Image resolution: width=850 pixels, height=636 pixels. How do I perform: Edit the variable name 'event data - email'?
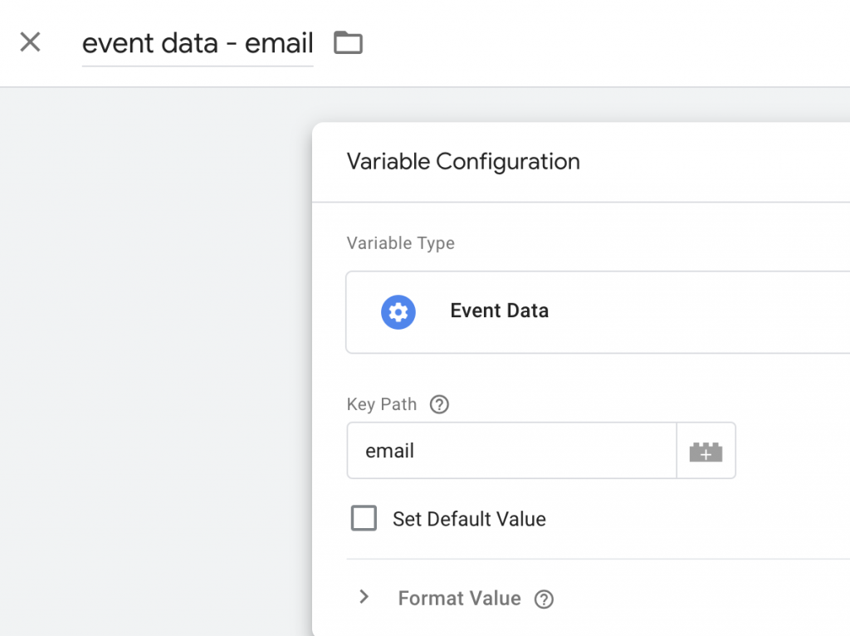point(198,43)
